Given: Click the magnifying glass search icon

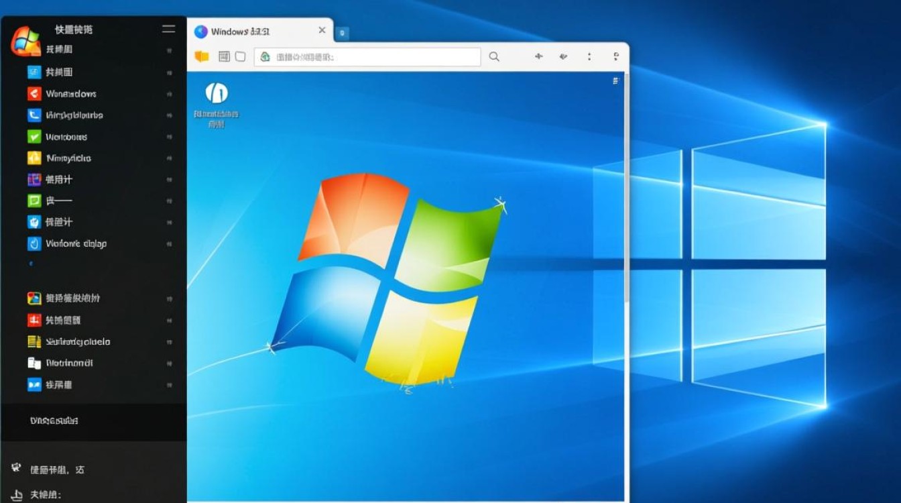Looking at the screenshot, I should click(x=494, y=57).
